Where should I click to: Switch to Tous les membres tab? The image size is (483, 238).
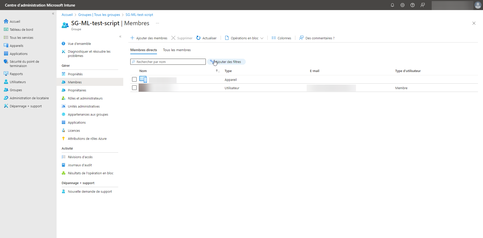coord(177,50)
